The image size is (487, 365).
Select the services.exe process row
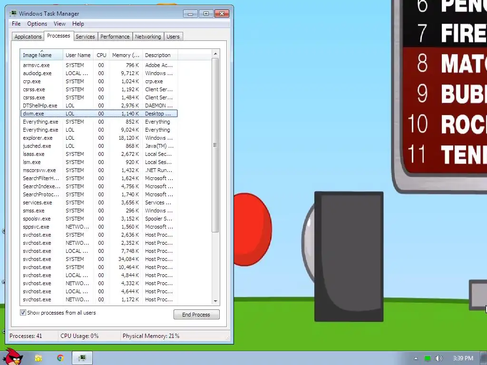(99, 202)
